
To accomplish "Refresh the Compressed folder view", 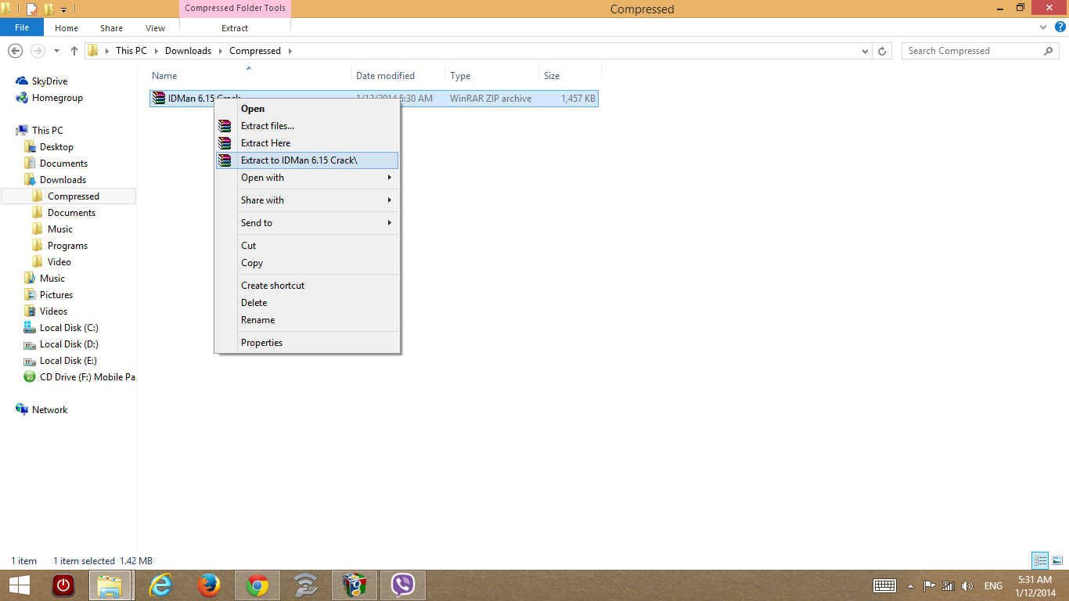I will (882, 51).
